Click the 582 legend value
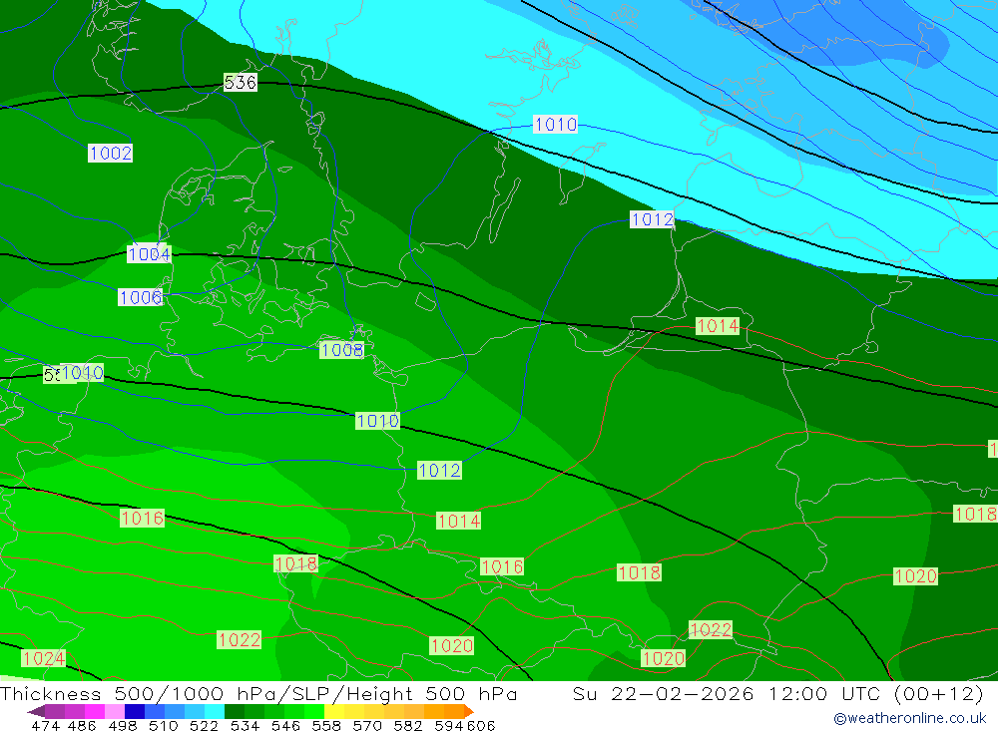998x731 pixels. pos(408,726)
